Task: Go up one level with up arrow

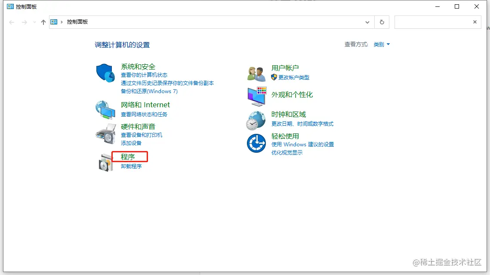Action: [x=43, y=22]
